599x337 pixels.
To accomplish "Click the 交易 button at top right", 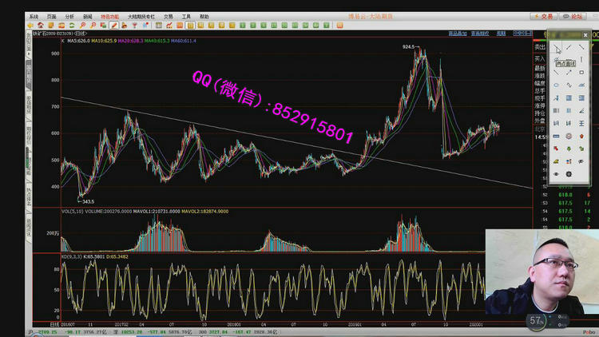I will pos(544,16).
